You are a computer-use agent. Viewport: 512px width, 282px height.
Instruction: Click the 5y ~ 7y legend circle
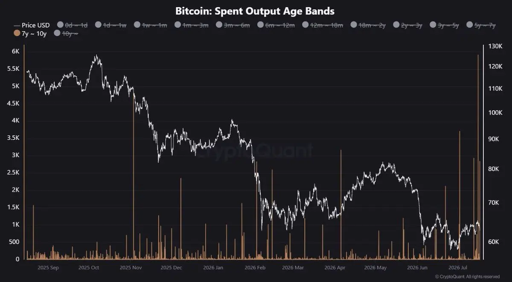click(x=471, y=25)
